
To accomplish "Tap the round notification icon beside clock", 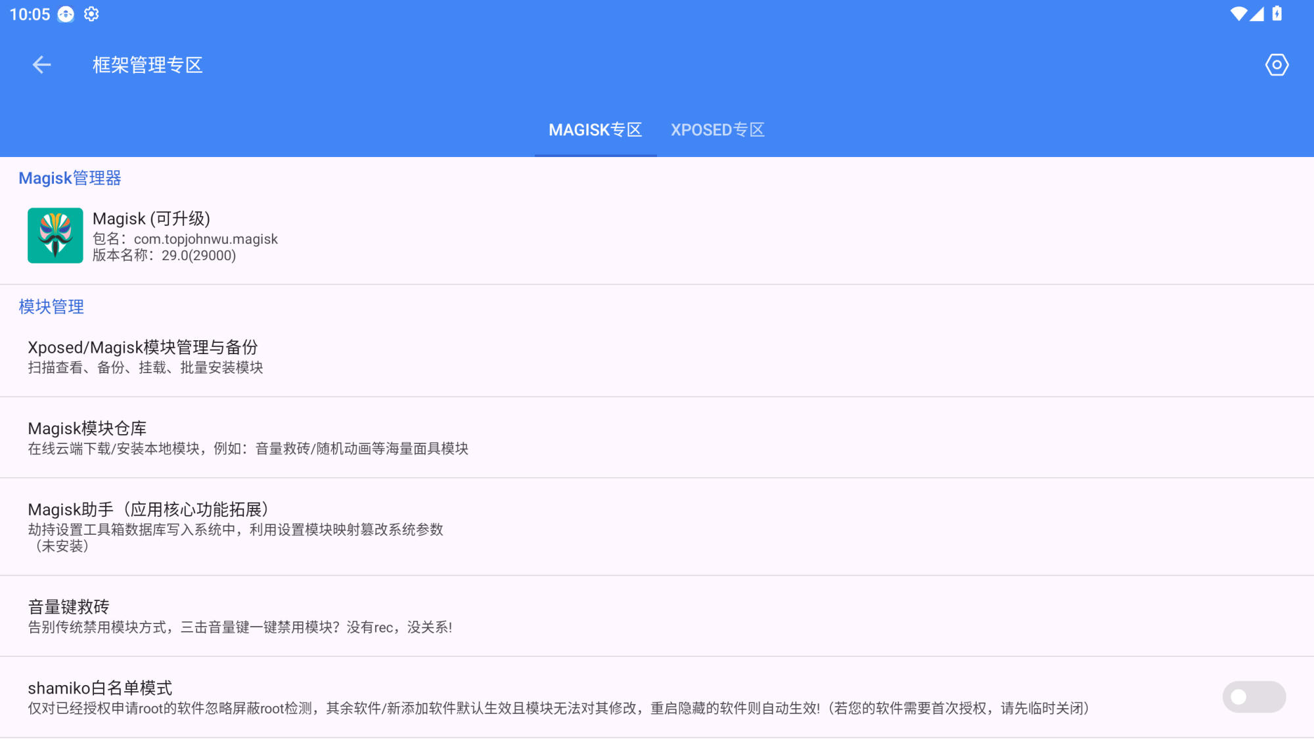I will pos(66,14).
